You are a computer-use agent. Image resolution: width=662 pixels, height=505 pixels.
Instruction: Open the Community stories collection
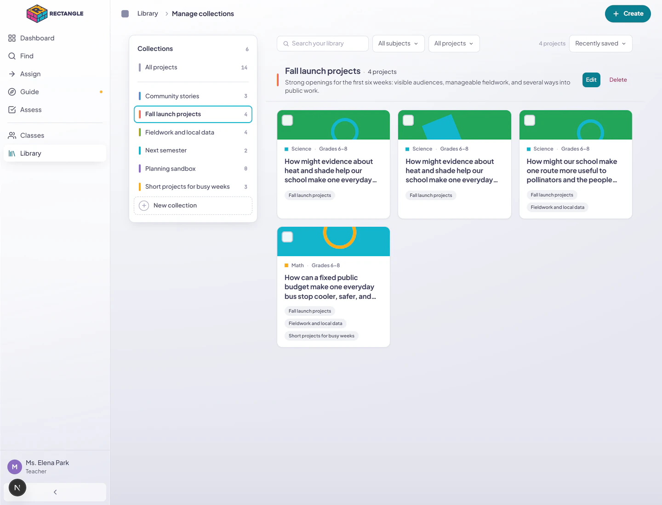(193, 96)
